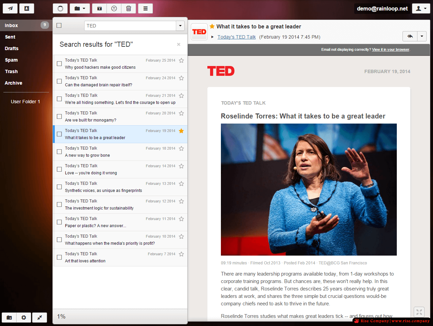Open the Drafts folder

[x=26, y=48]
